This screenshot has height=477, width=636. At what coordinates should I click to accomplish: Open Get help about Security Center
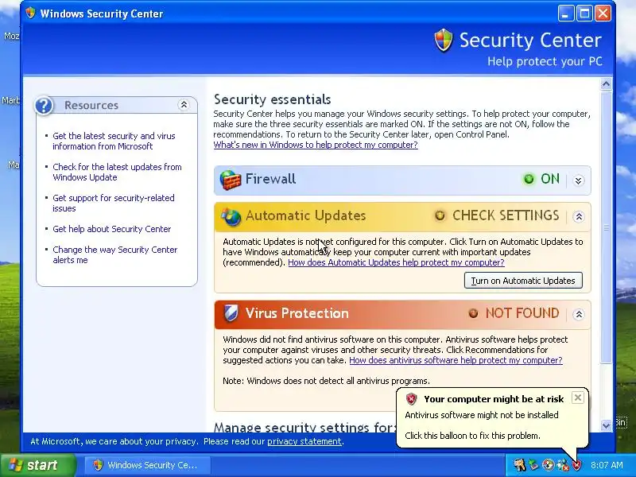(112, 229)
